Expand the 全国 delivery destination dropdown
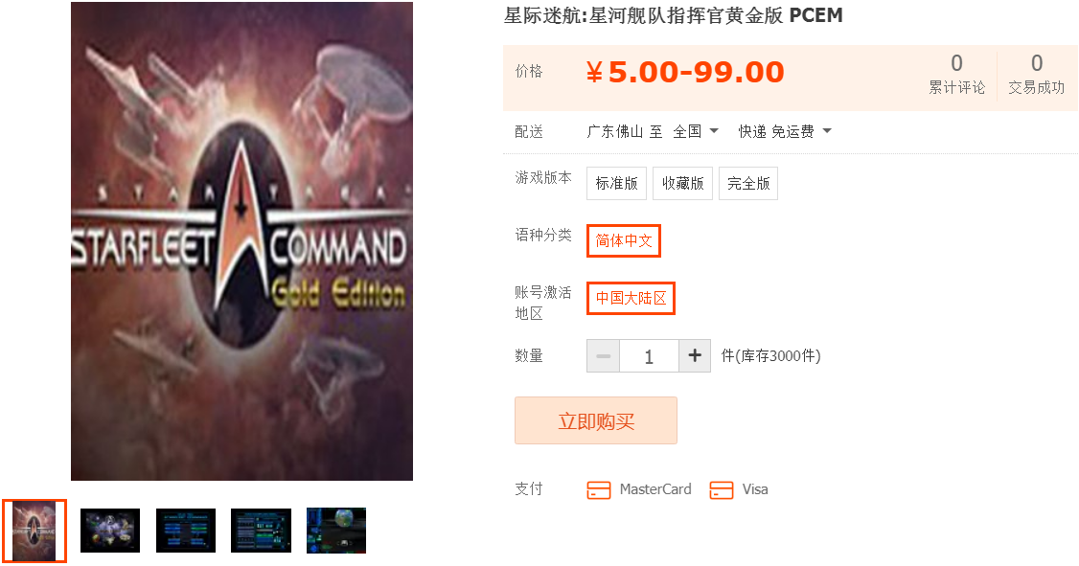This screenshot has width=1079, height=566. click(695, 131)
